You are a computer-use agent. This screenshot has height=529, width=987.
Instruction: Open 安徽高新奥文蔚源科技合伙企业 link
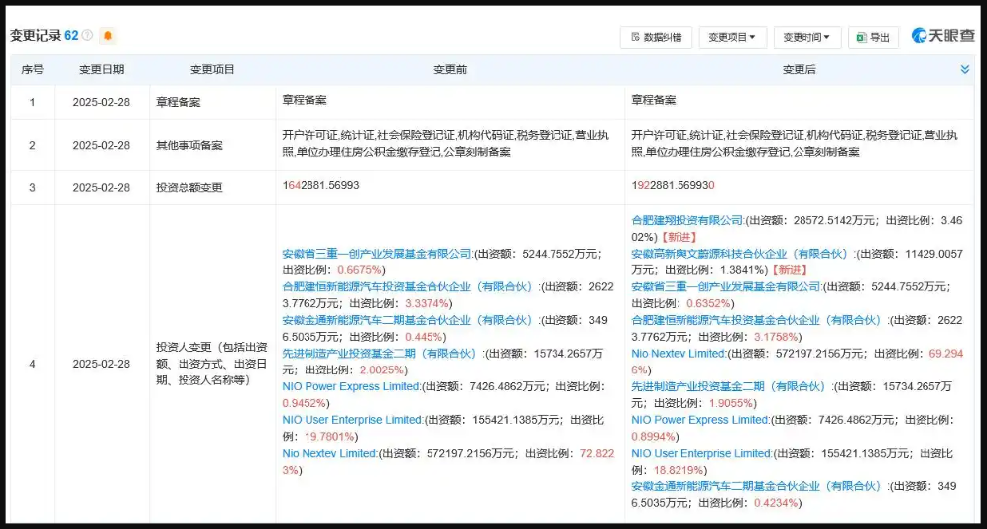742,254
